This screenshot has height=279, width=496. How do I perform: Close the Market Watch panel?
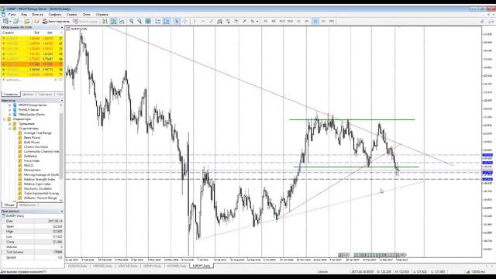[62, 28]
